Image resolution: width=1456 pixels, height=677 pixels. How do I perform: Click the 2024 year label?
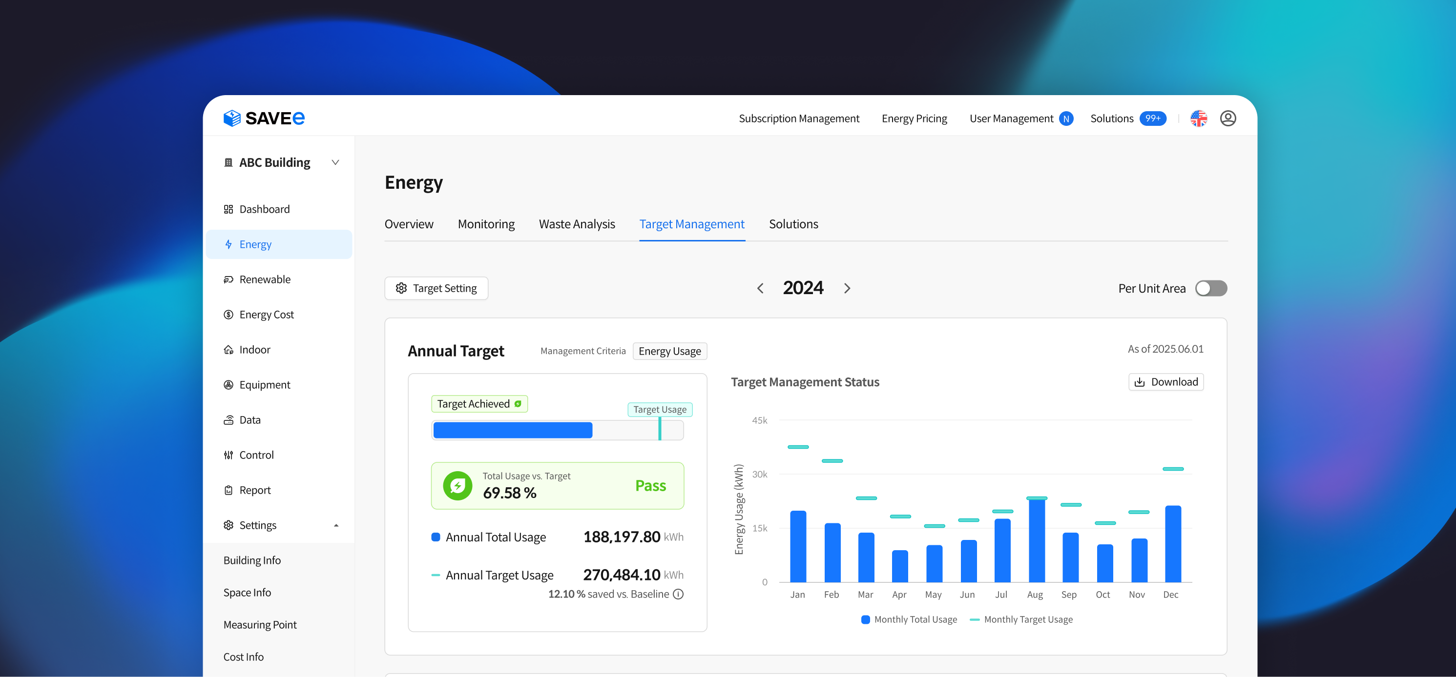pos(803,288)
